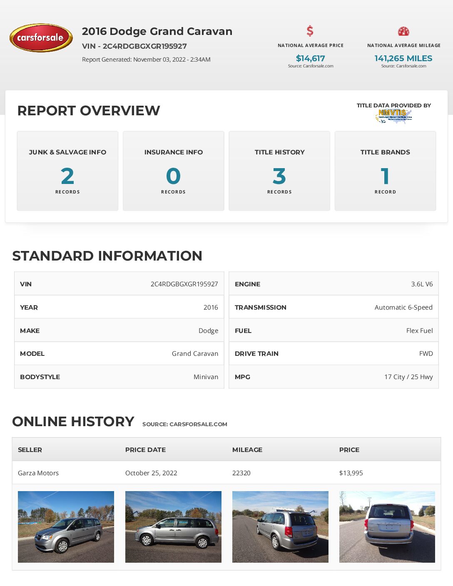Click the price date October 25, 2022
Screen dimensions: 453x586
pos(151,473)
